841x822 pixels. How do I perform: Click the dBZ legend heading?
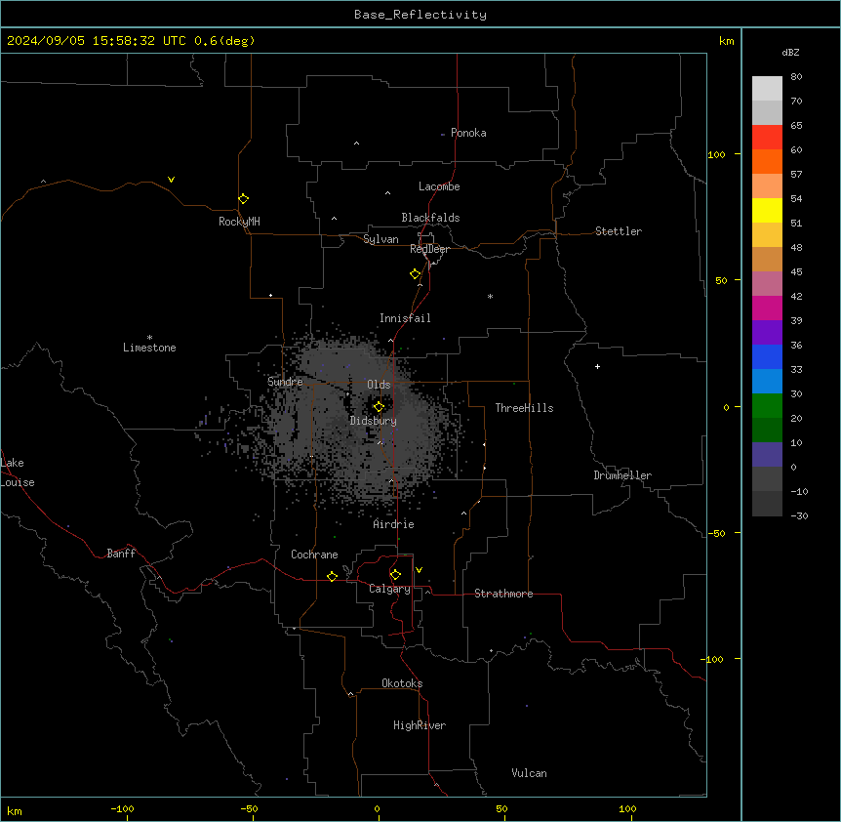790,52
